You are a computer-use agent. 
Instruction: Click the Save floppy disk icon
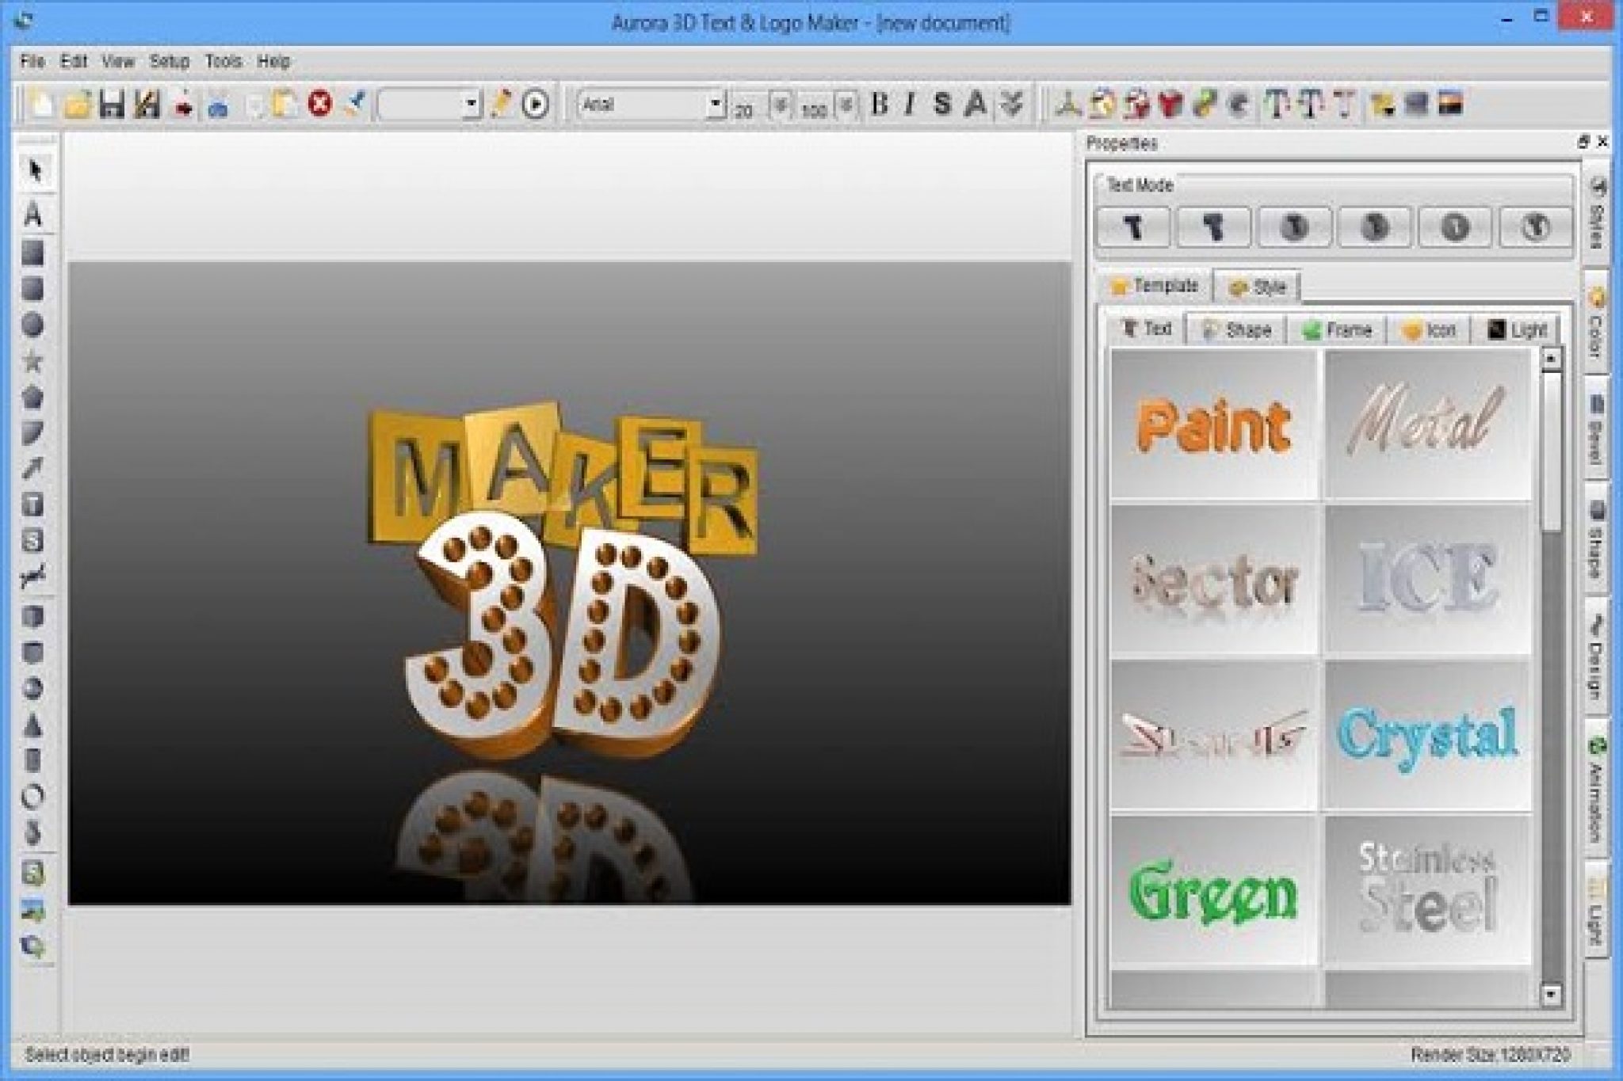pos(111,105)
